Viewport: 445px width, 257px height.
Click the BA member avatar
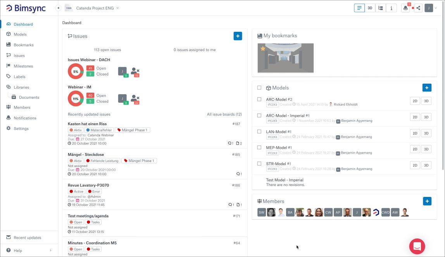290,212
